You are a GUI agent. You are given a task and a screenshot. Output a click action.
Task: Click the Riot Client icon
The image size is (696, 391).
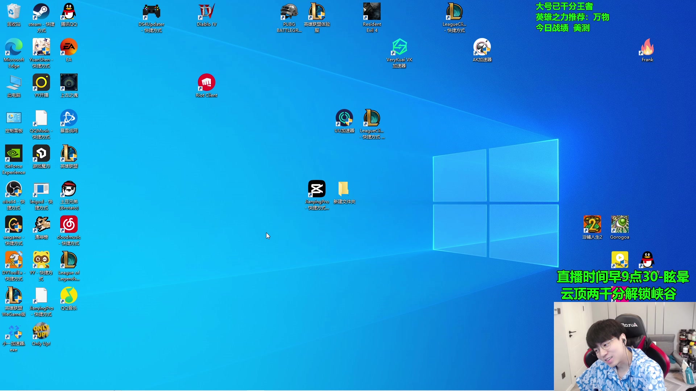207,86
